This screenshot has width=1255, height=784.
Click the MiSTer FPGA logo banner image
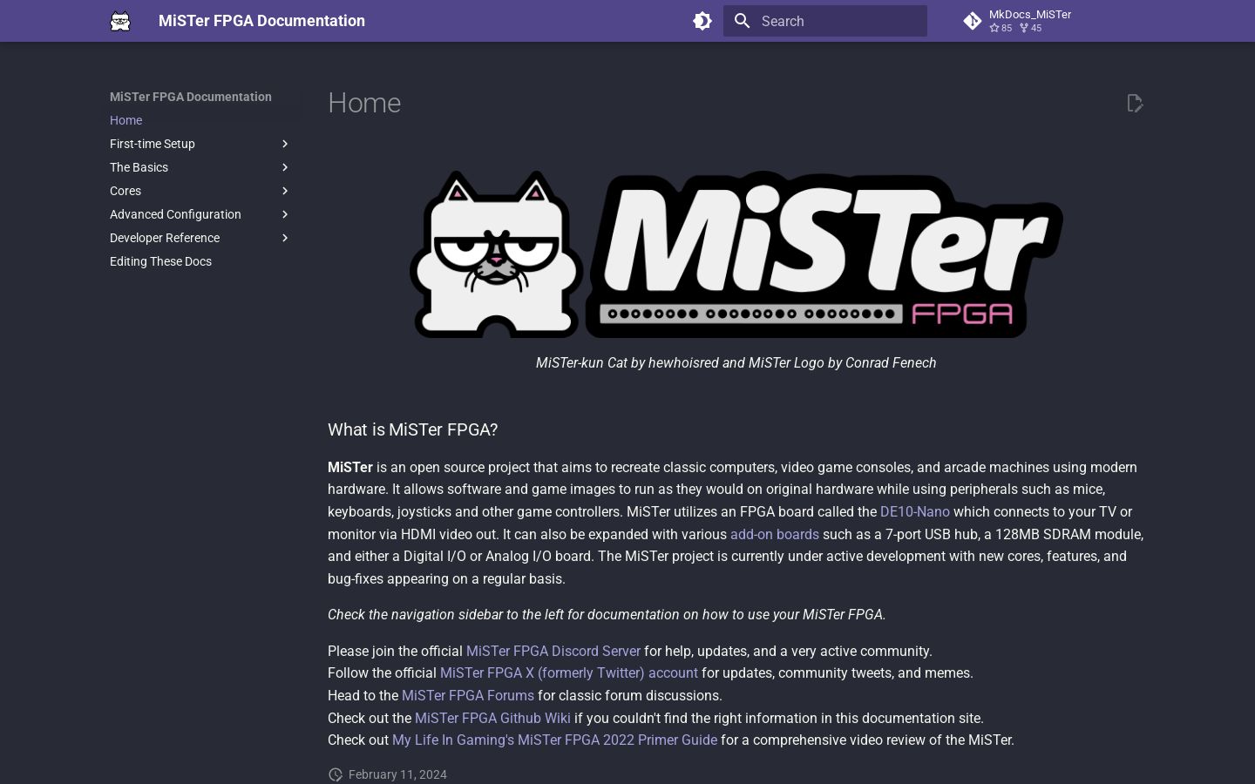coord(736,254)
